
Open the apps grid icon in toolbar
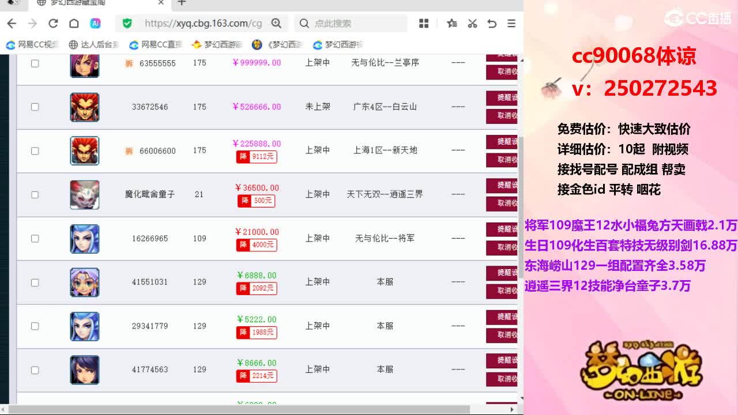(x=424, y=24)
